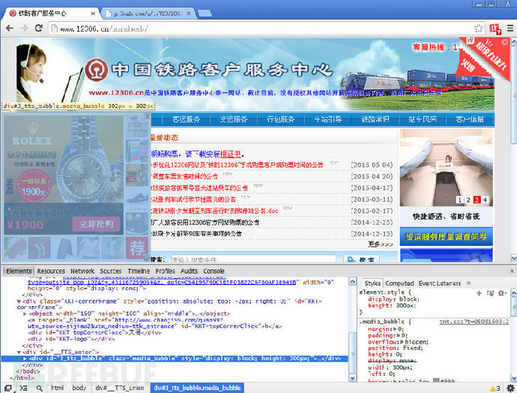Go forward in browser history

pyautogui.click(x=25, y=28)
